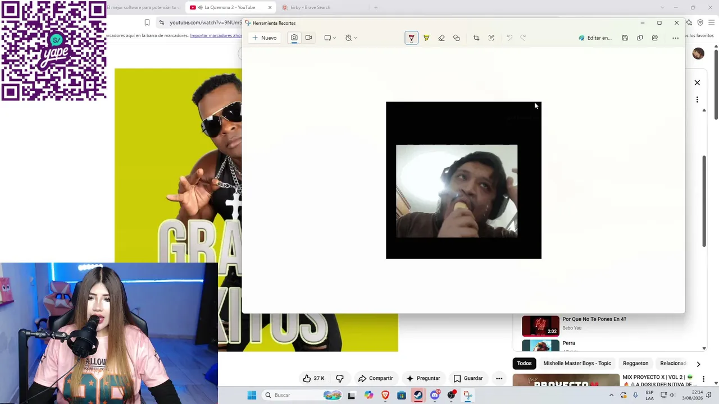
Task: Select the red ballpoint pen tool
Action: click(411, 38)
